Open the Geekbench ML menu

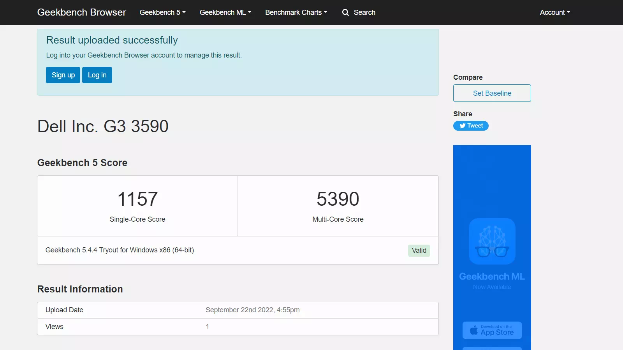225,12
